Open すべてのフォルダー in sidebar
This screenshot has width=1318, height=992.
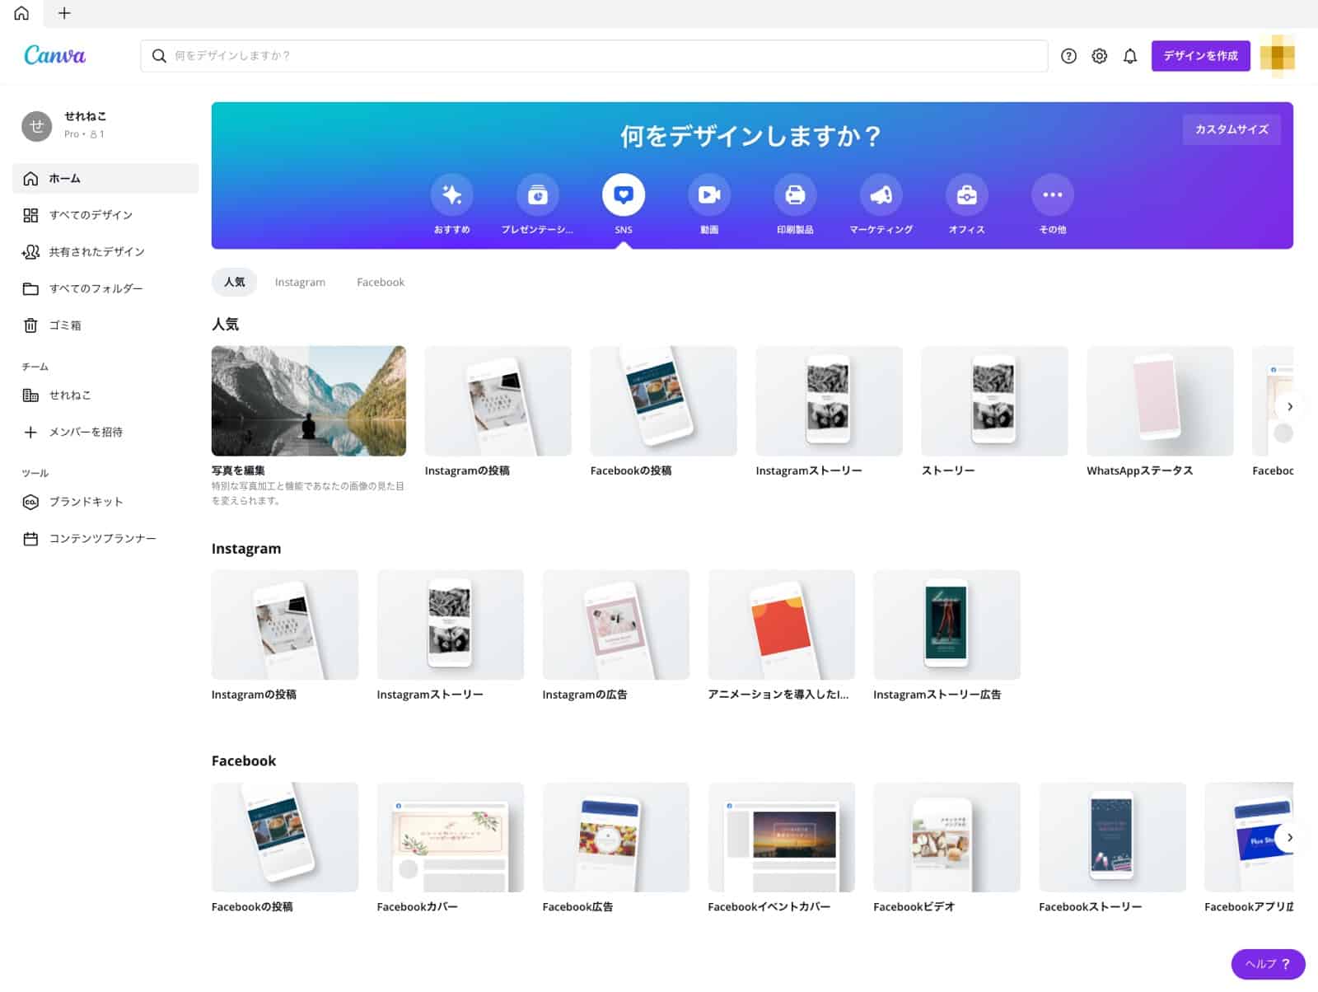(x=105, y=288)
